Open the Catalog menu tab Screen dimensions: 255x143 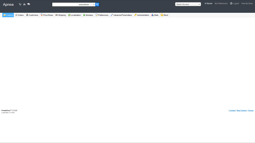(8, 15)
